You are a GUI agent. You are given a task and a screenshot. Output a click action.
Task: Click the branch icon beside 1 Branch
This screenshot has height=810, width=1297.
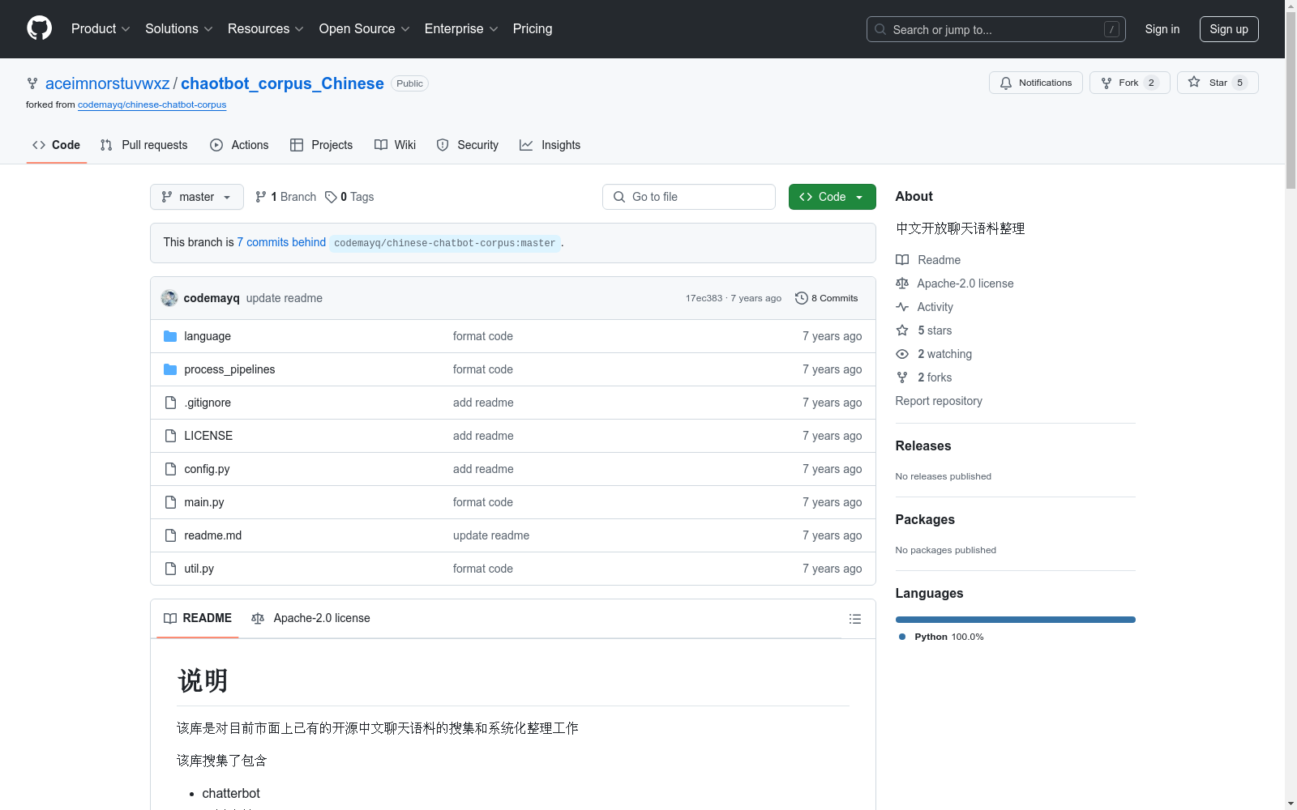pos(261,197)
